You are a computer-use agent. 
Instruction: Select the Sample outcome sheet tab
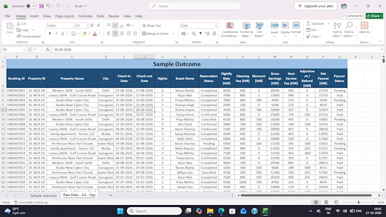coord(43,195)
